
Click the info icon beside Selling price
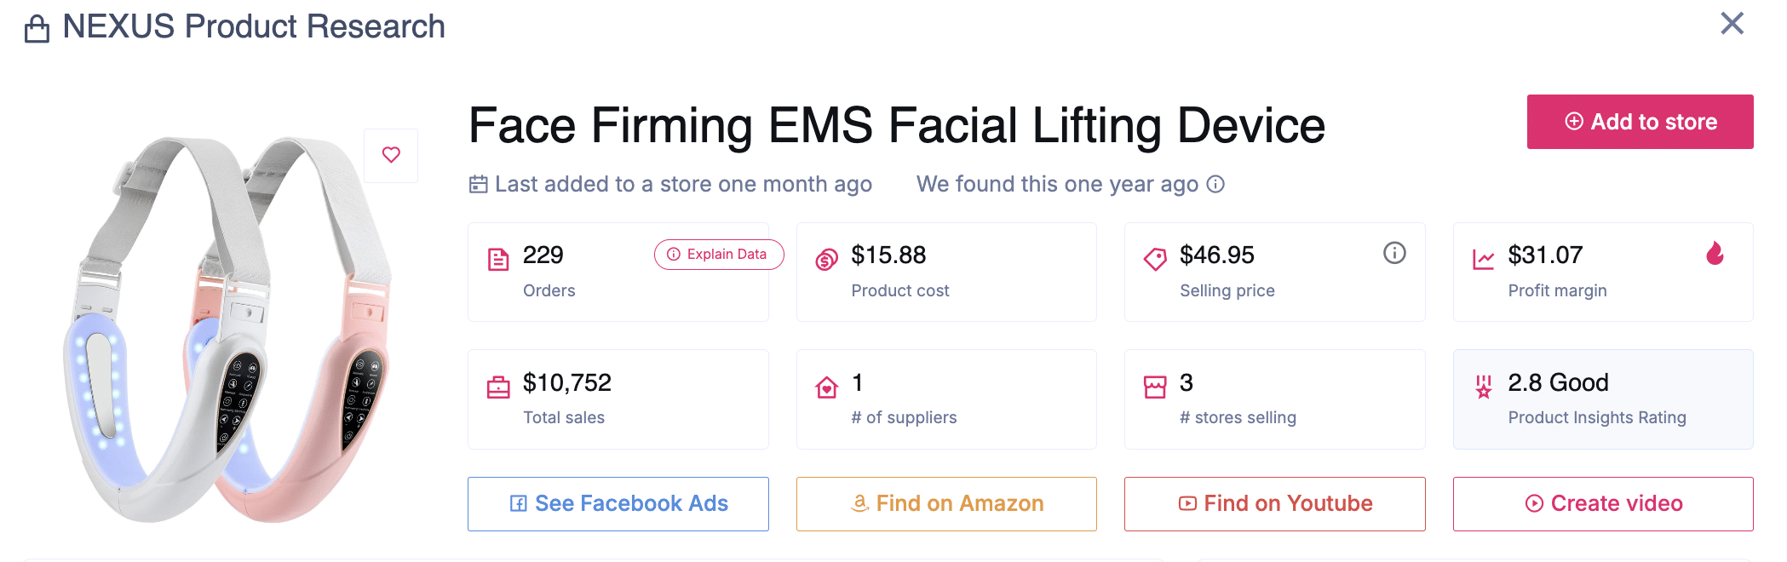coord(1394,253)
